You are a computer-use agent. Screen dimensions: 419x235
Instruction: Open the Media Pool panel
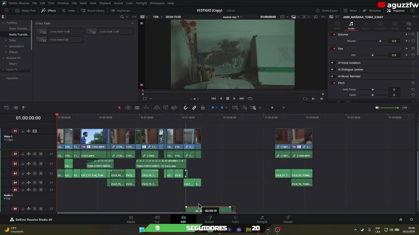click(x=25, y=10)
